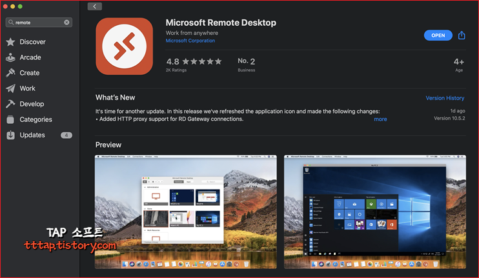479x278 pixels.
Task: Click the 'Work from anywhere' subtitle
Action: coord(192,33)
